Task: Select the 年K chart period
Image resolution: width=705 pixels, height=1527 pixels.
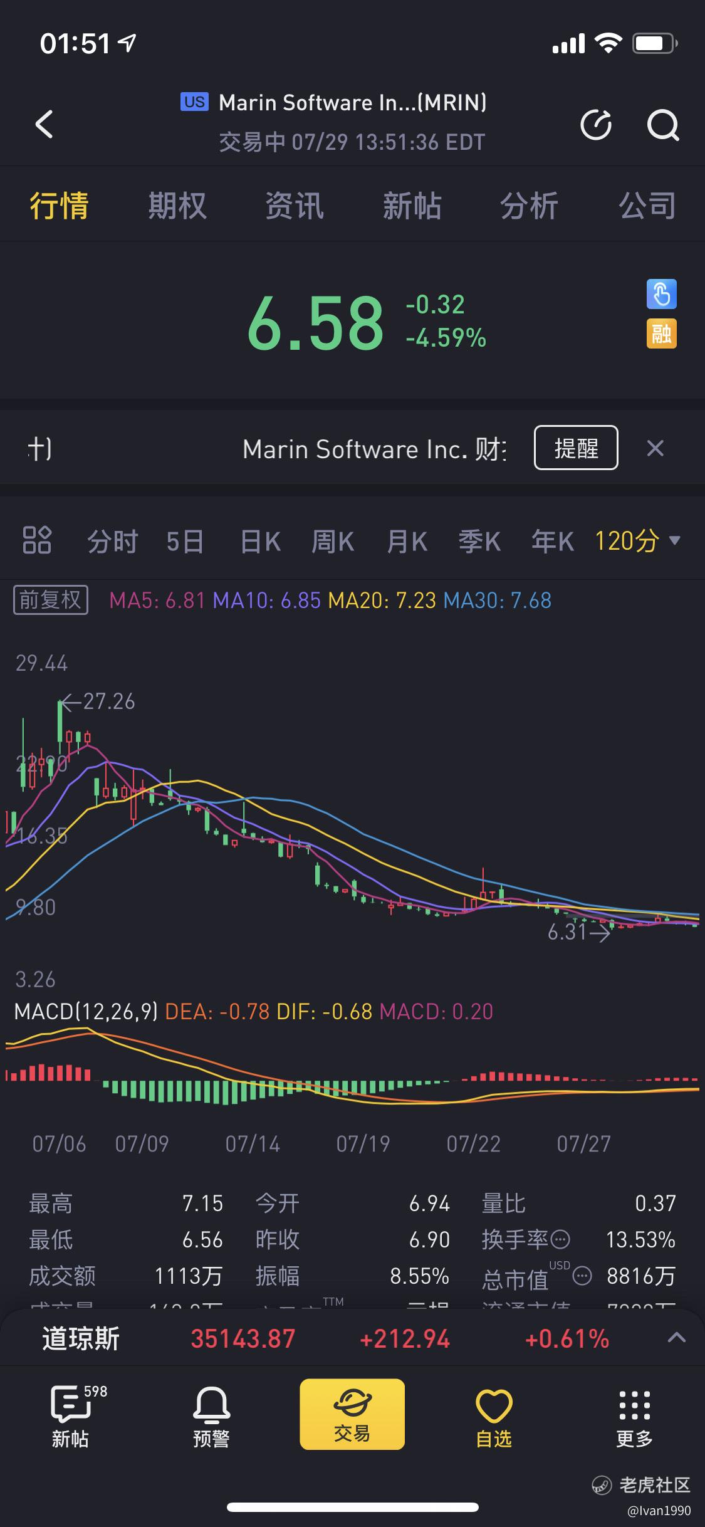Action: (553, 540)
